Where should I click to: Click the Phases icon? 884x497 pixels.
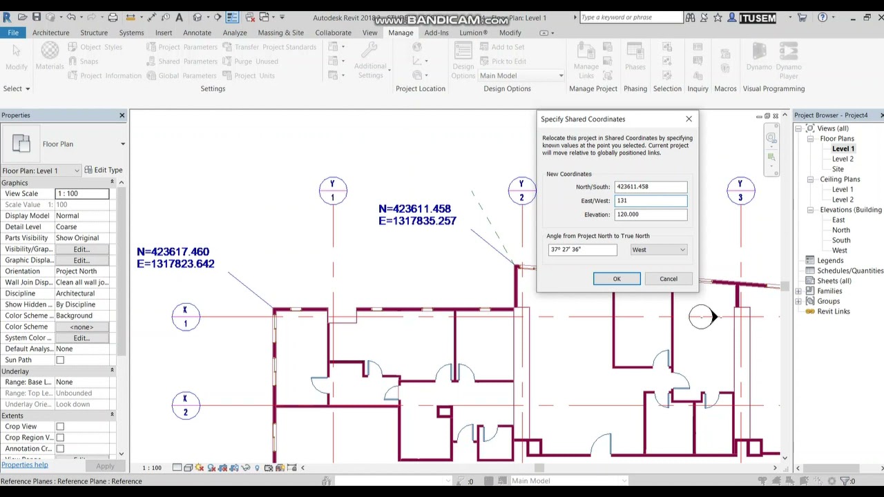pyautogui.click(x=635, y=57)
